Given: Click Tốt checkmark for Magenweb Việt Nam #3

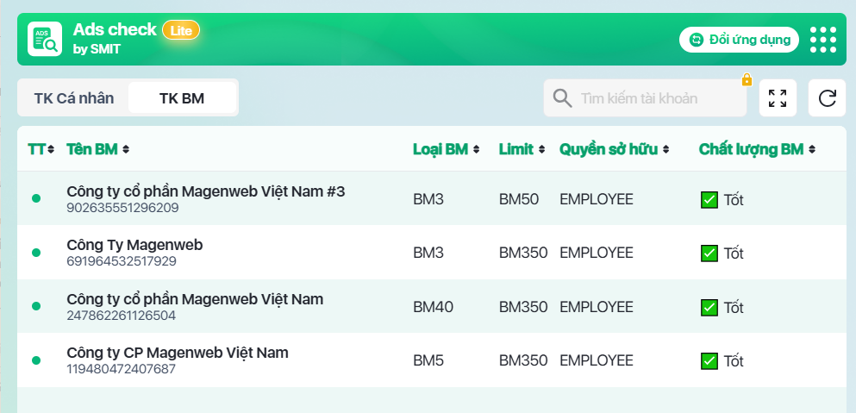Looking at the screenshot, I should [x=709, y=200].
